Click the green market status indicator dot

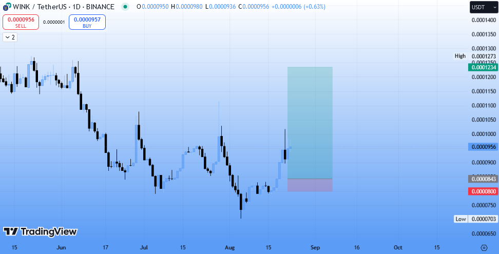[x=125, y=6]
